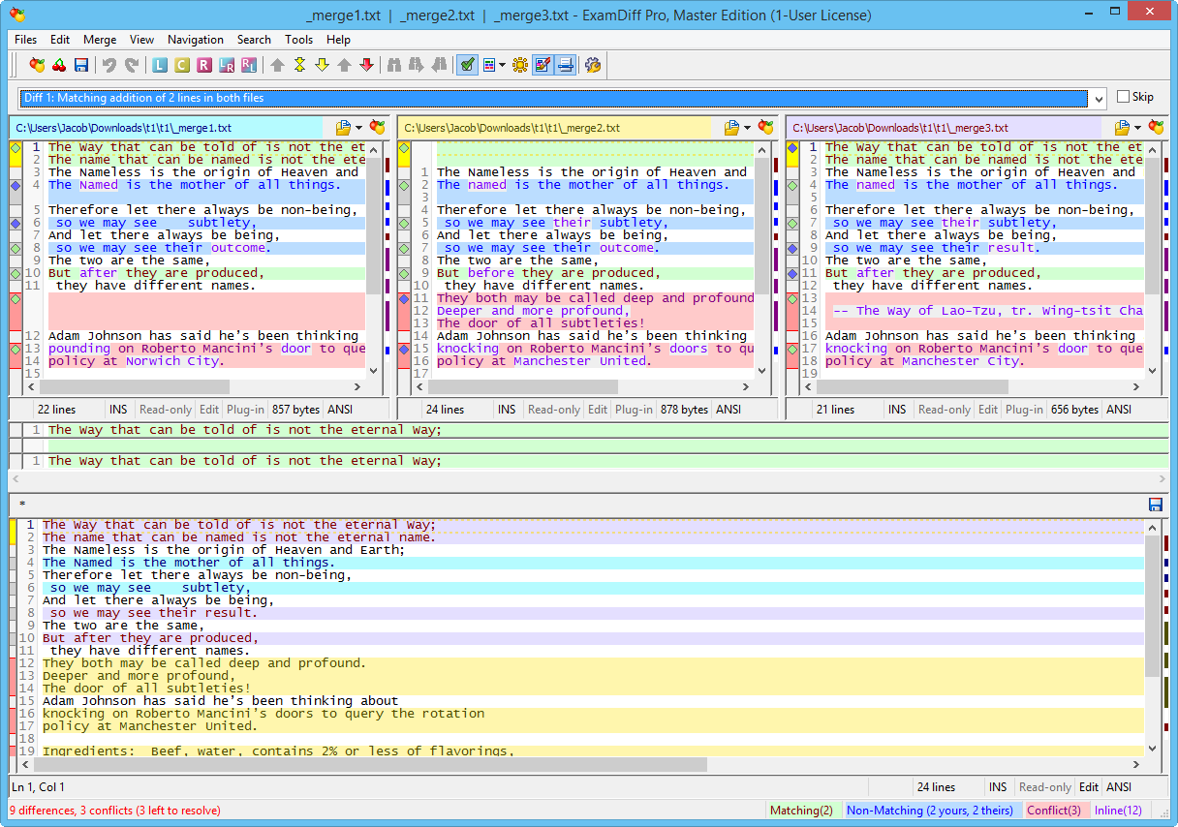Image resolution: width=1178 pixels, height=827 pixels.
Task: Choose the pink R merge button
Action: [x=204, y=65]
